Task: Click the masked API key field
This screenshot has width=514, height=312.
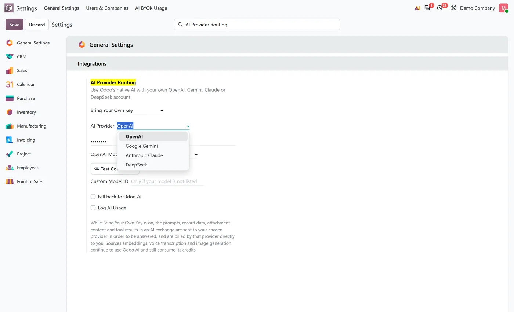Action: pos(163,141)
